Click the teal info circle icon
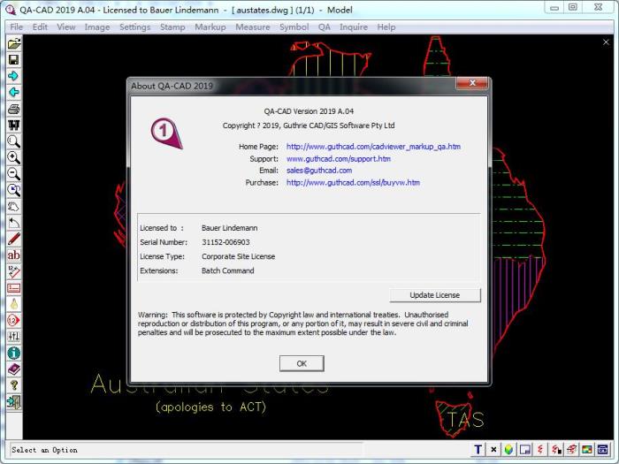This screenshot has height=464, width=619. click(14, 354)
